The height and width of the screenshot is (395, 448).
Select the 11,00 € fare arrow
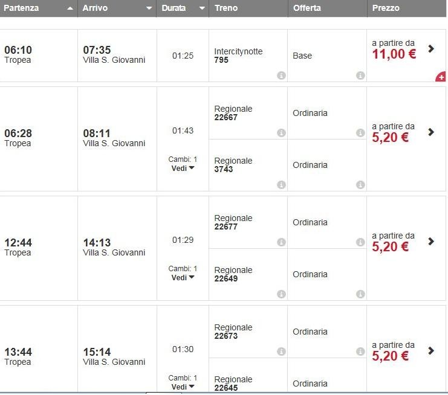pos(431,49)
